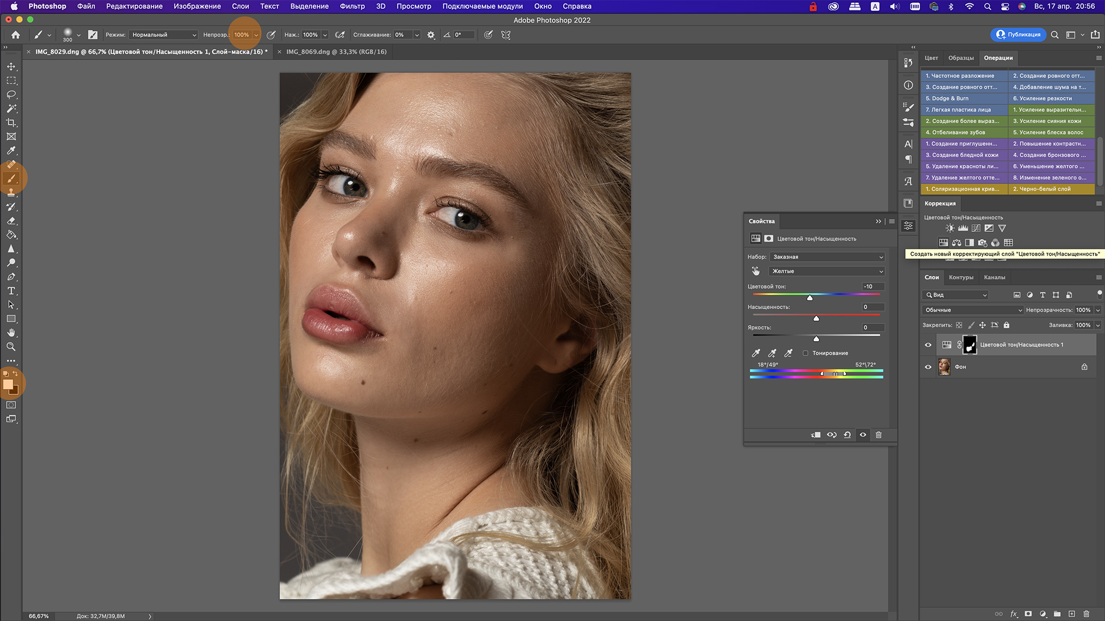The image size is (1105, 621).
Task: Open the Фильтр menu
Action: click(352, 6)
